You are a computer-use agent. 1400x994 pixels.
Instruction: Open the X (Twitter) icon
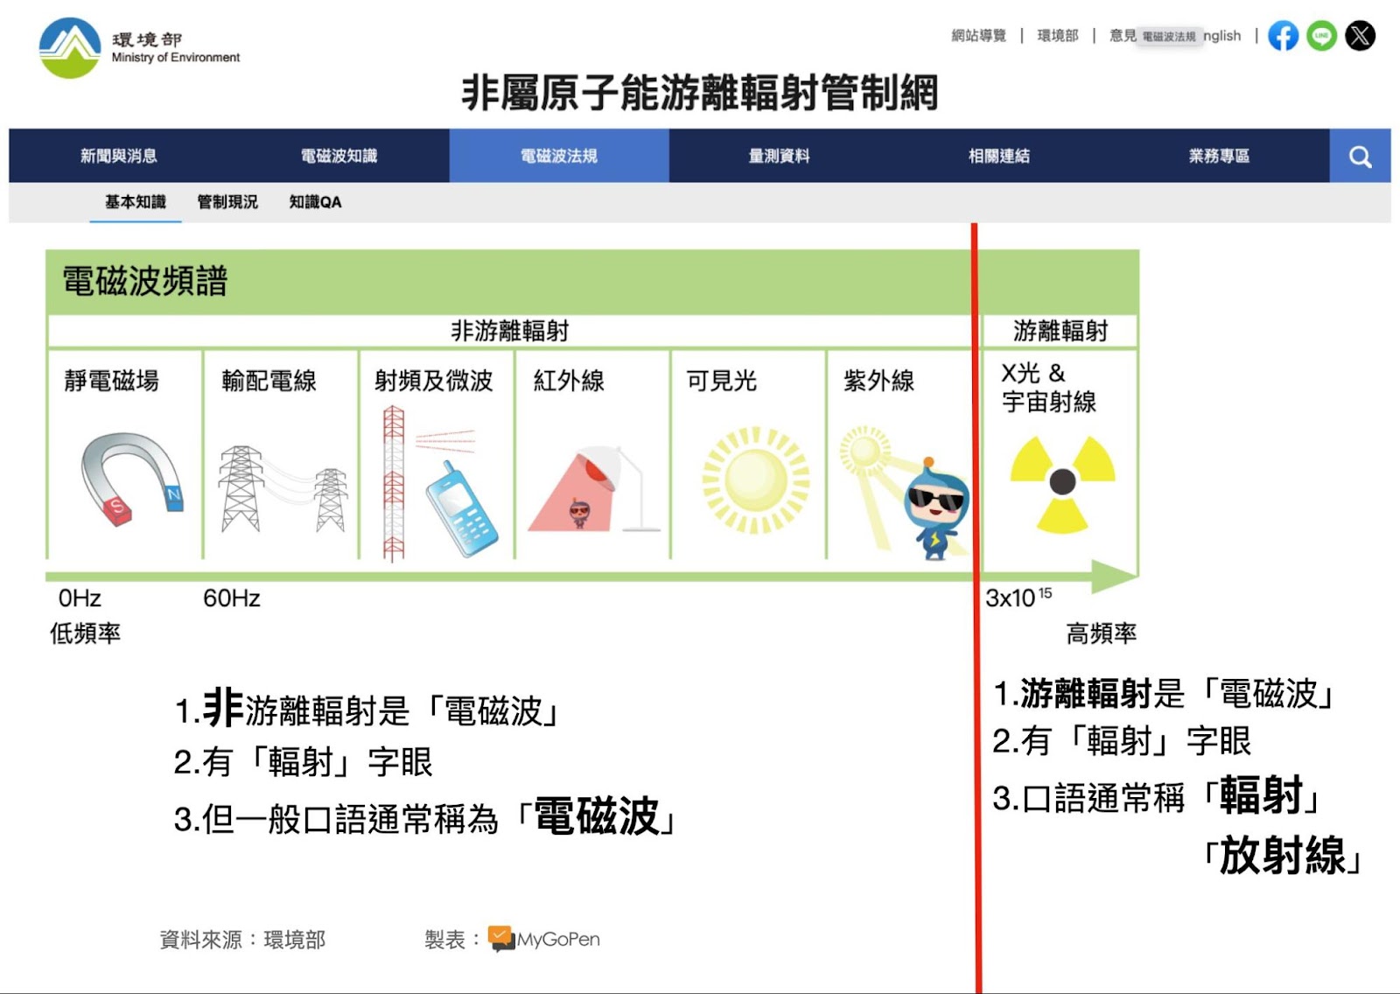tap(1360, 36)
